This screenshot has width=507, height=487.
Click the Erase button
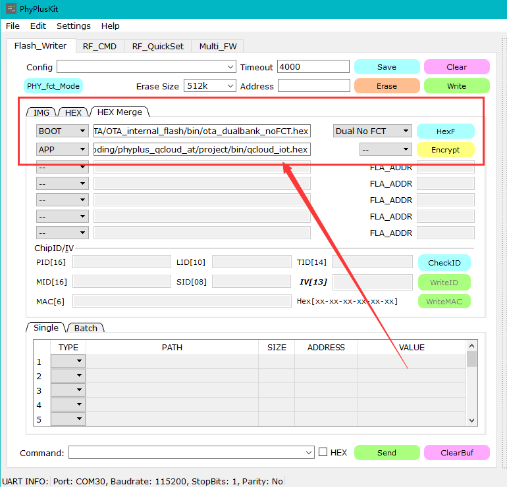click(387, 86)
